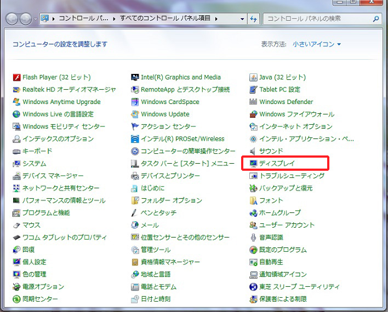The height and width of the screenshot is (312, 388).
Task: Open Windows CardSpace link
Action: [x=170, y=102]
